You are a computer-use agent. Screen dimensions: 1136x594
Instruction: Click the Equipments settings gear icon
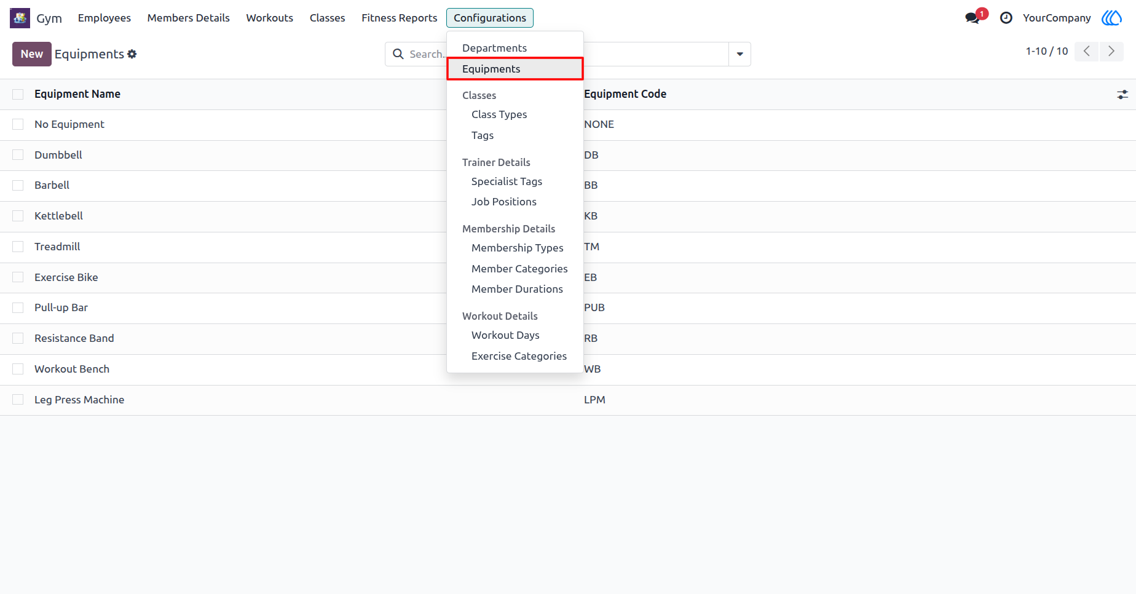[132, 54]
